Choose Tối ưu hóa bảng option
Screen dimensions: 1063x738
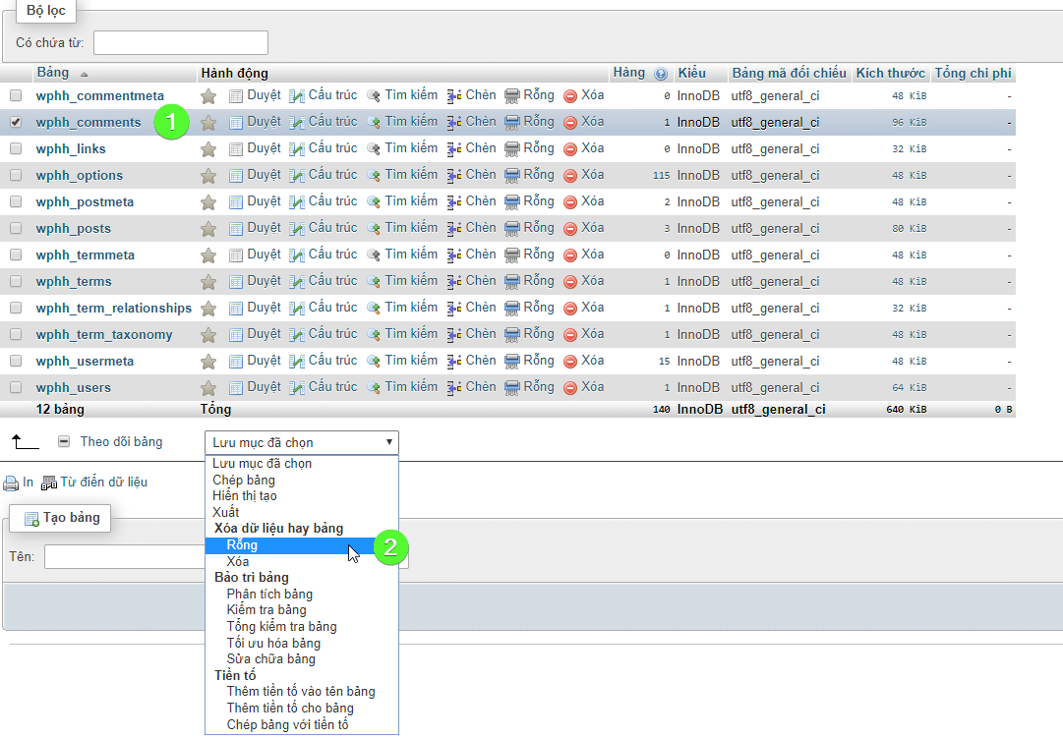[x=272, y=643]
